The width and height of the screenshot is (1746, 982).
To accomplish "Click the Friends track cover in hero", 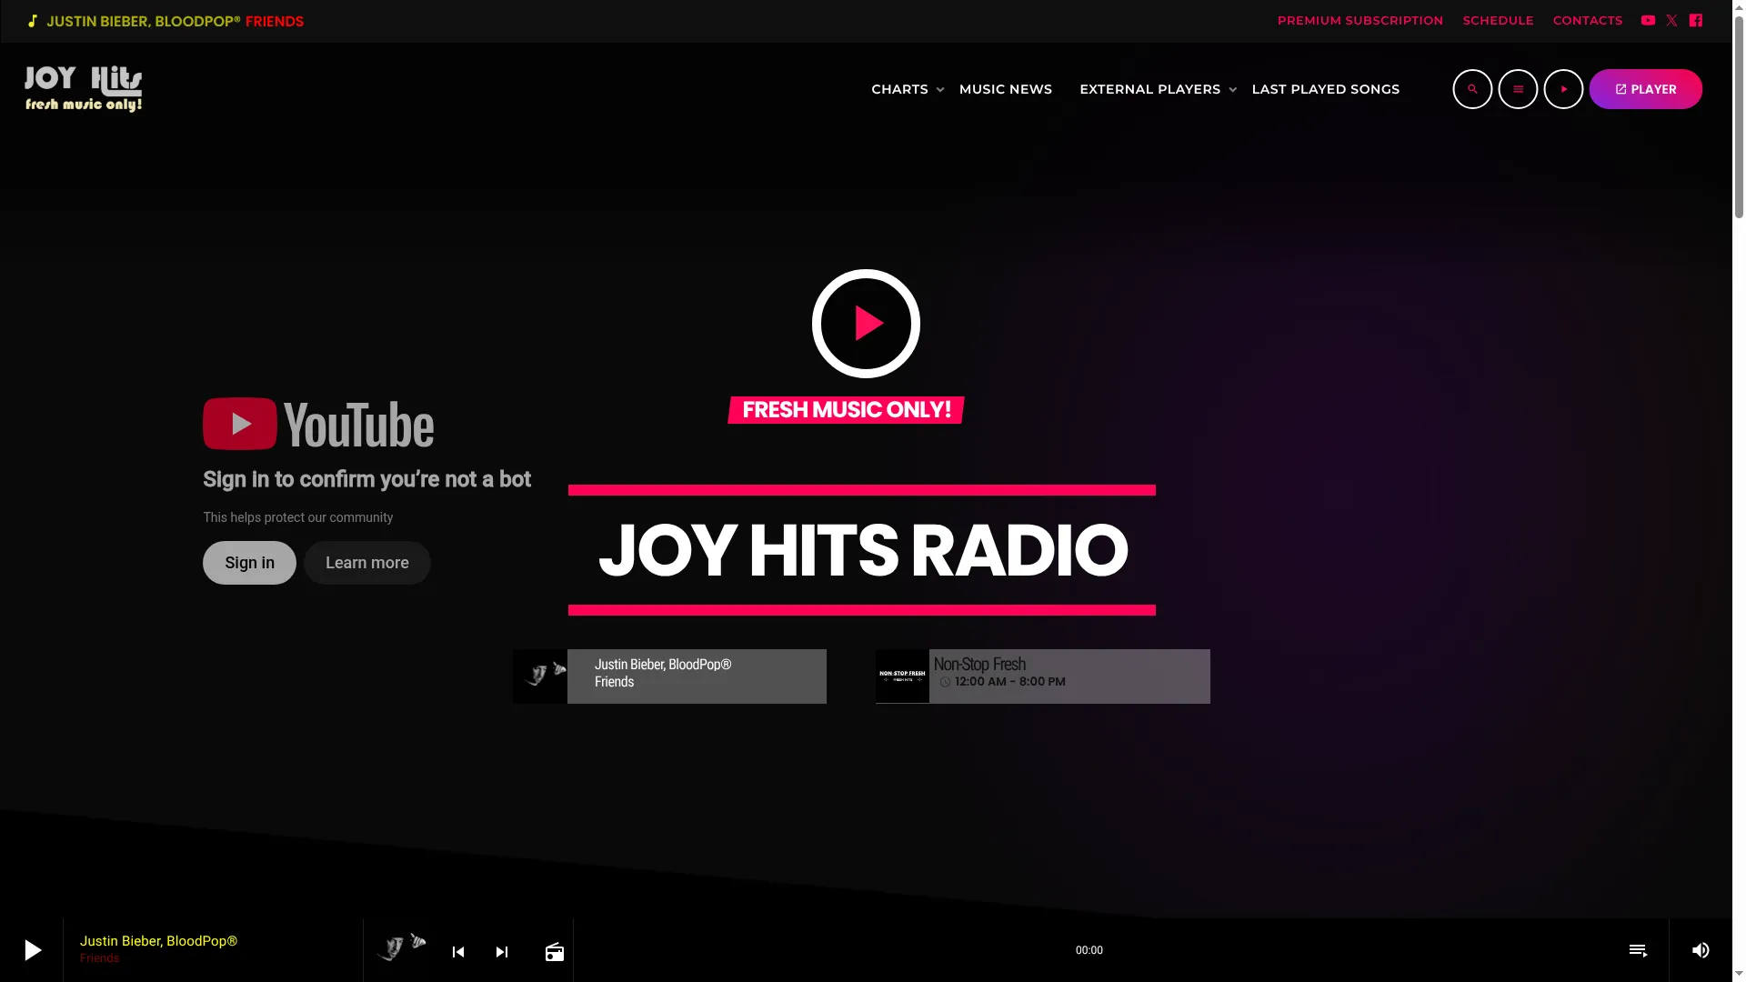I will coord(540,676).
